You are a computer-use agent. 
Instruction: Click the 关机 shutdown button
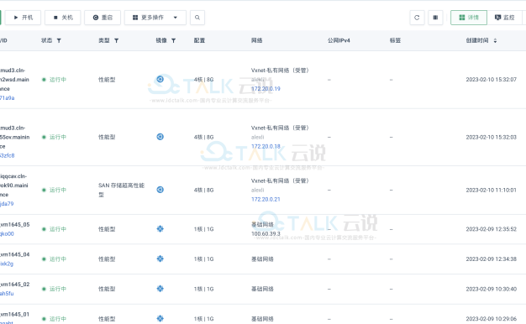[63, 18]
